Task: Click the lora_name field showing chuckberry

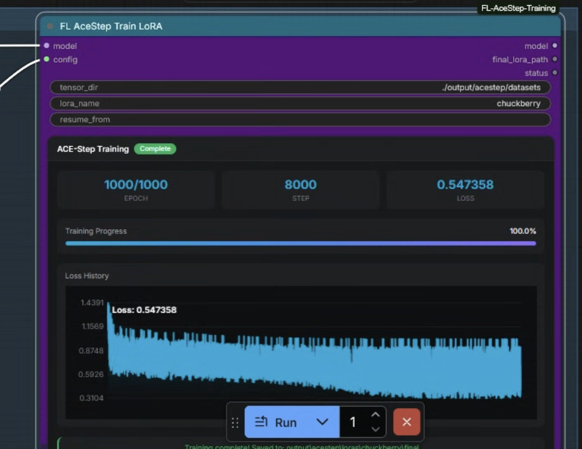Action: click(300, 104)
